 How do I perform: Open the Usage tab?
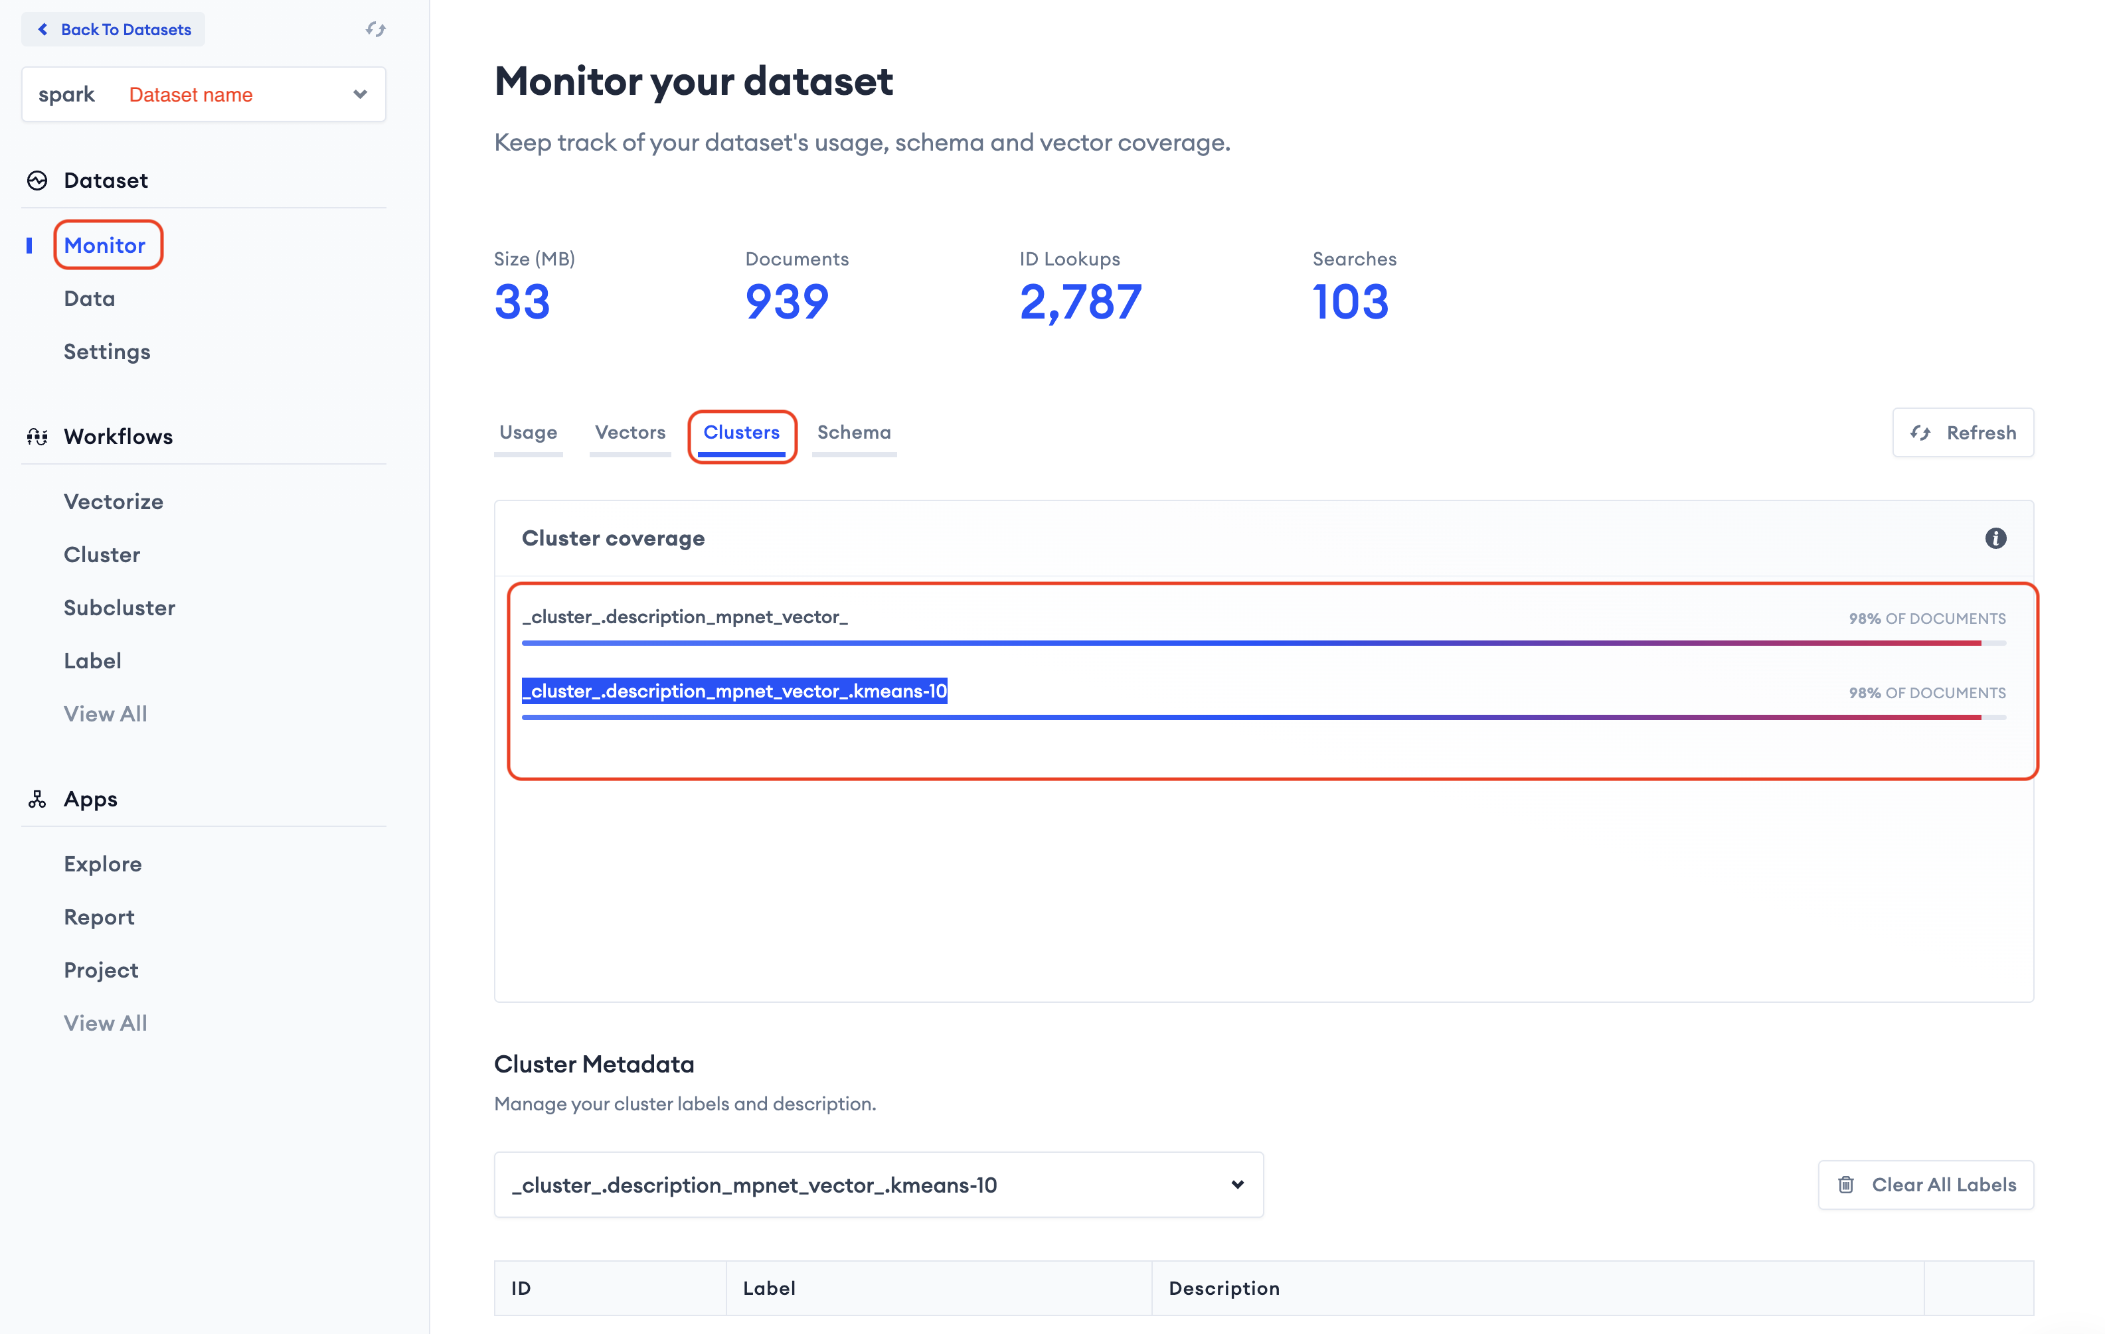point(528,433)
